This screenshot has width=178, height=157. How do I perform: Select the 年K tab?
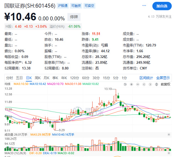tap(64, 78)
